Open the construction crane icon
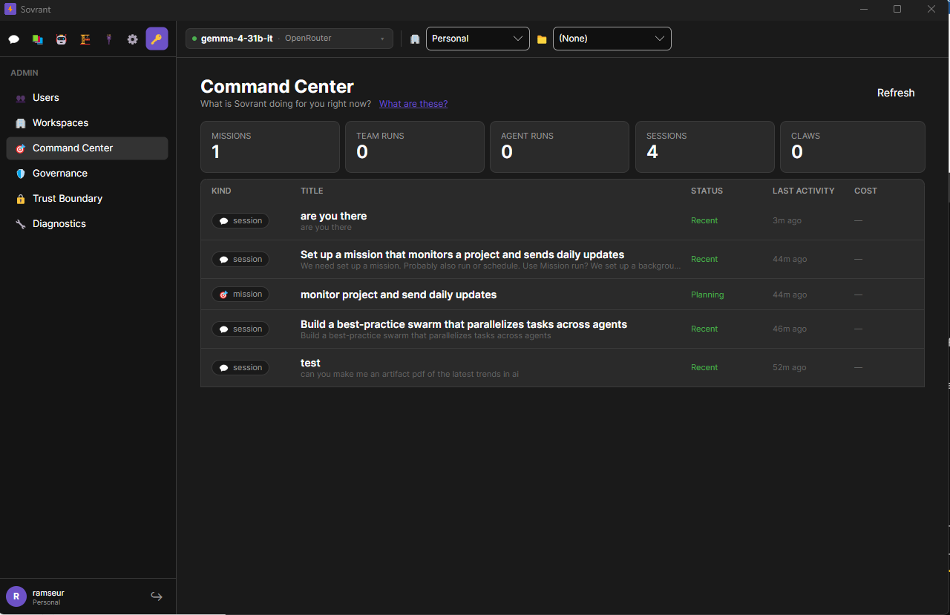Screen dimensions: 950x615 coord(85,39)
